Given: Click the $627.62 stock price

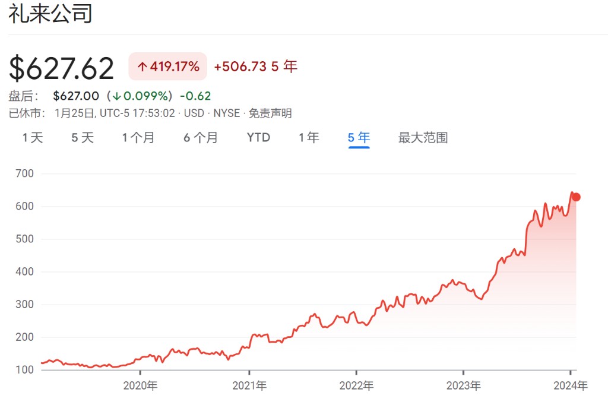Looking at the screenshot, I should (x=61, y=69).
